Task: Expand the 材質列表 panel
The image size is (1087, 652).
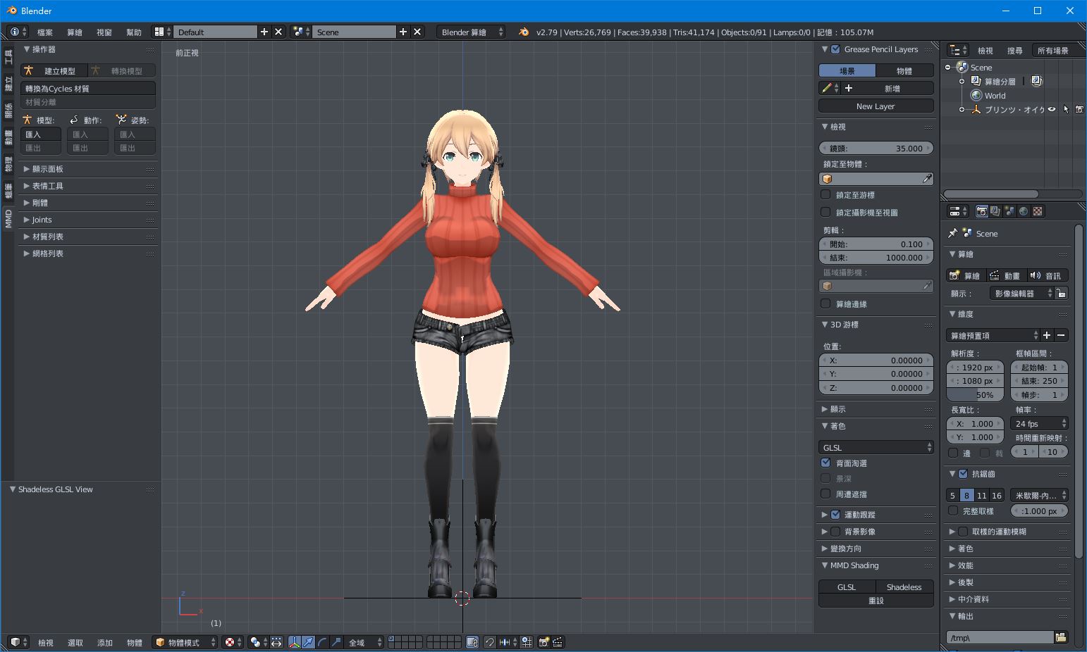Action: [x=89, y=237]
